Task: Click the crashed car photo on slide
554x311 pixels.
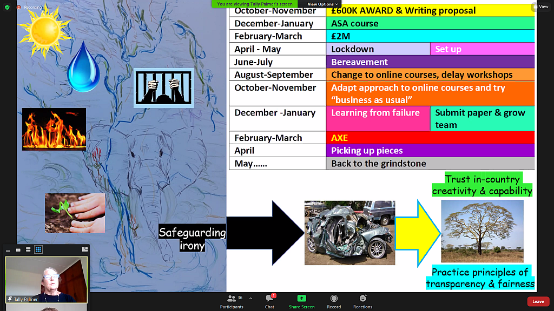Action: [x=350, y=233]
